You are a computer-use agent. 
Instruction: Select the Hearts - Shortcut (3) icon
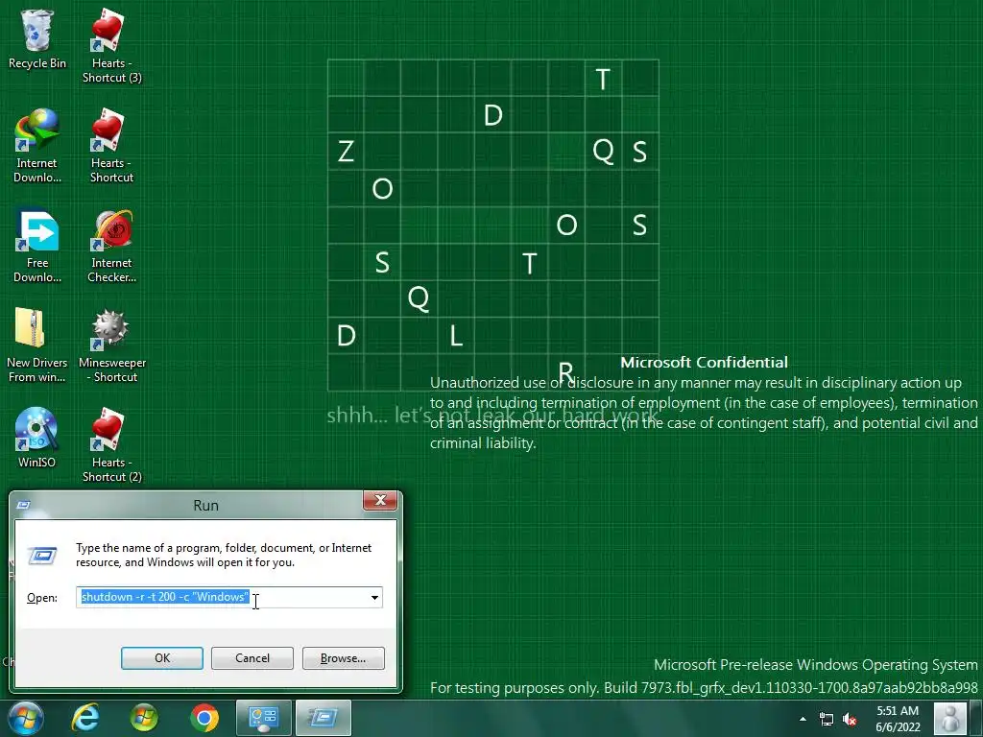click(111, 46)
